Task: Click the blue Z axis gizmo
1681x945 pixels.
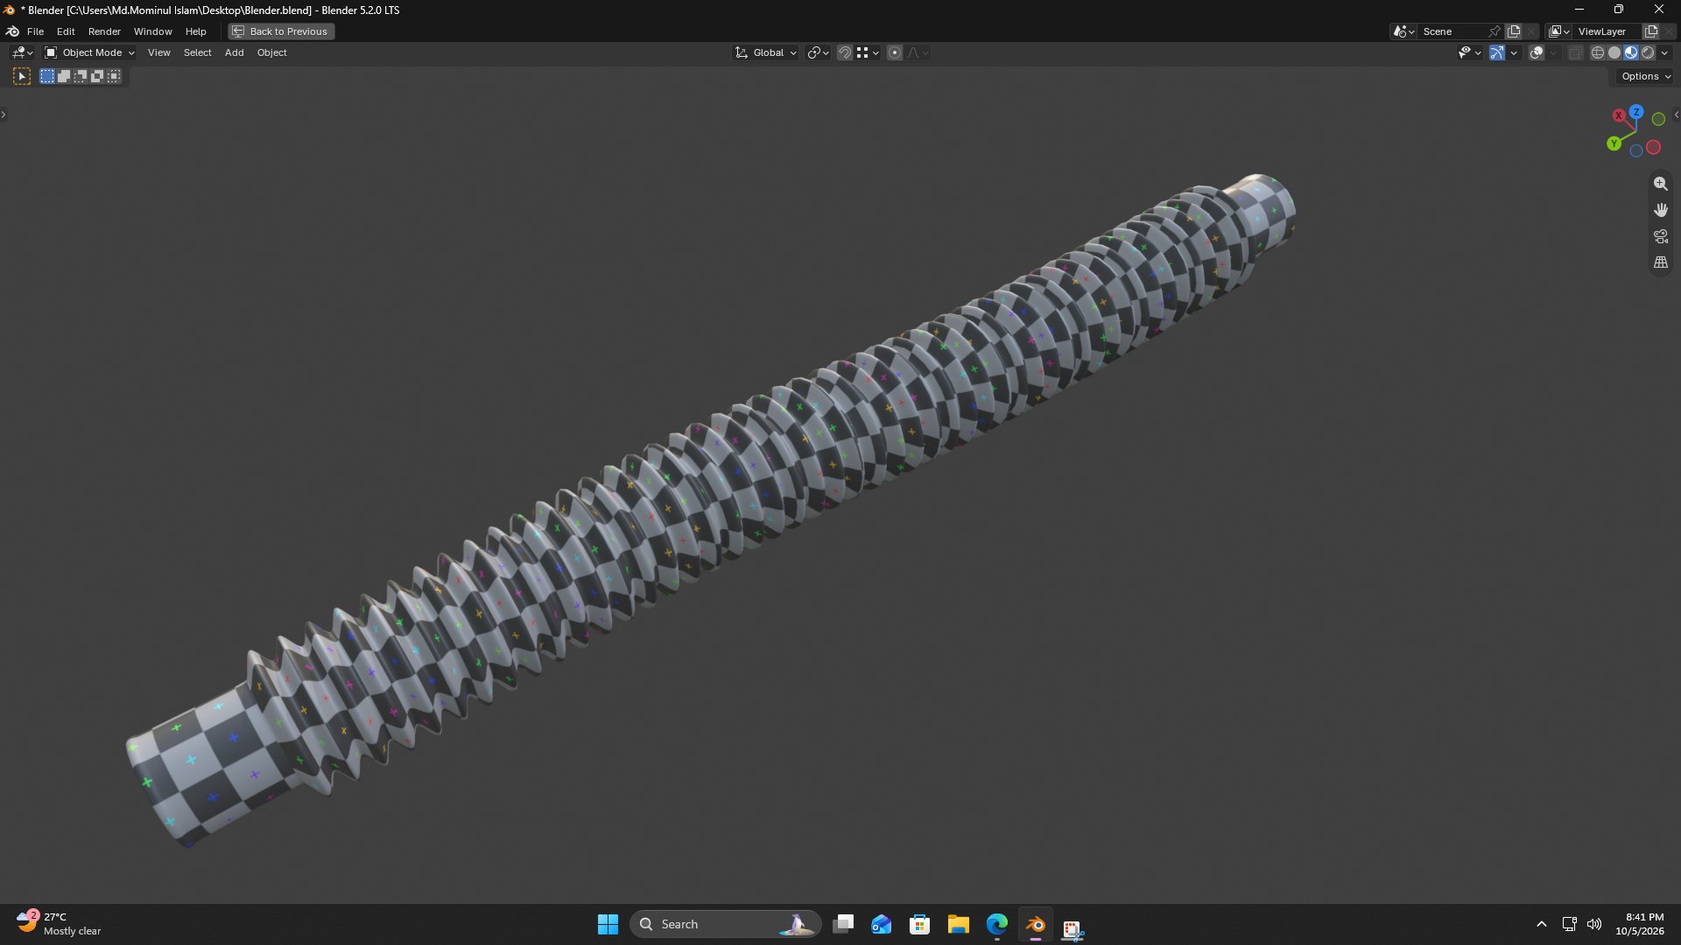Action: [1635, 112]
